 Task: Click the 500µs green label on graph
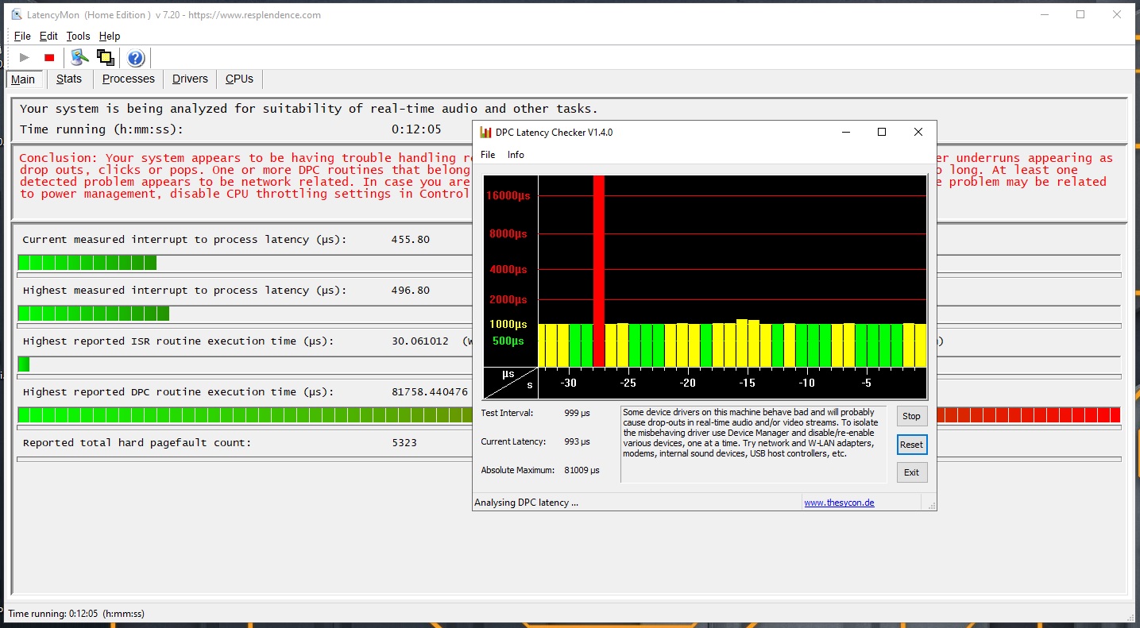click(508, 341)
